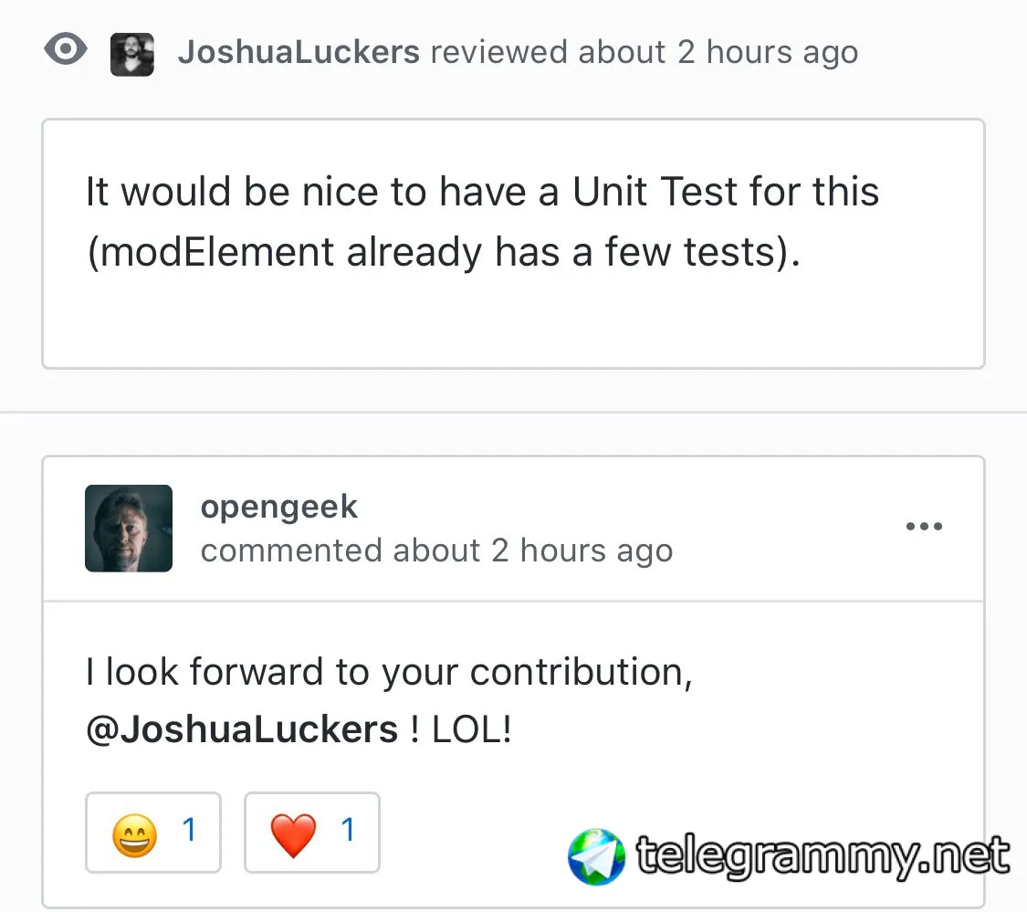The image size is (1027, 912).
Task: View opengeek's profile avatar
Action: coord(129,529)
